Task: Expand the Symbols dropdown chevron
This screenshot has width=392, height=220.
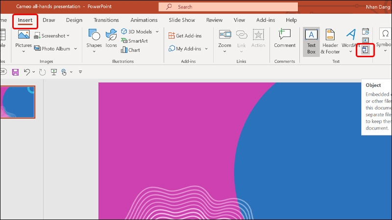Action: (385, 51)
